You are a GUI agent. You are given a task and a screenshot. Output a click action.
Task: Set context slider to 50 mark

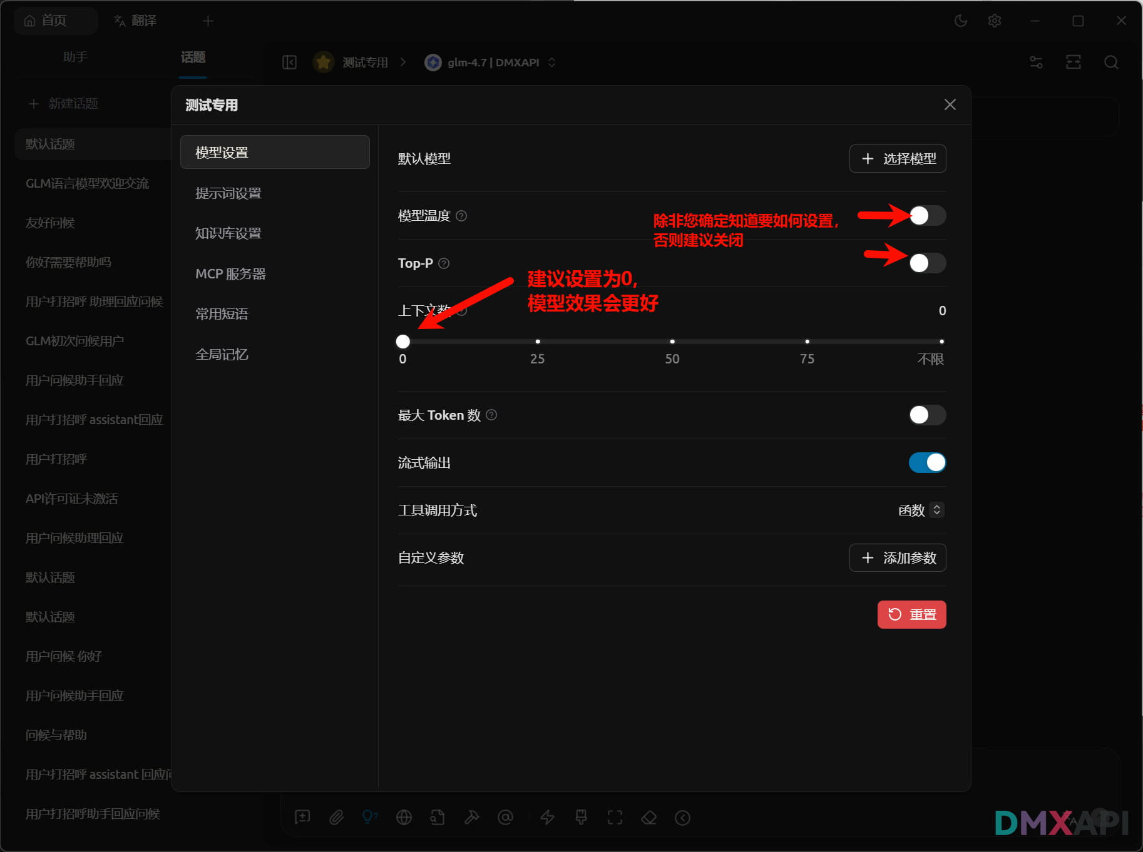(672, 342)
